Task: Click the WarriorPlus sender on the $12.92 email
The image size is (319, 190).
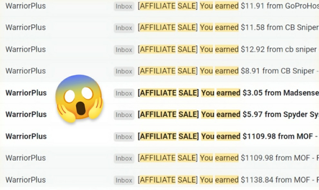Action: (26, 50)
